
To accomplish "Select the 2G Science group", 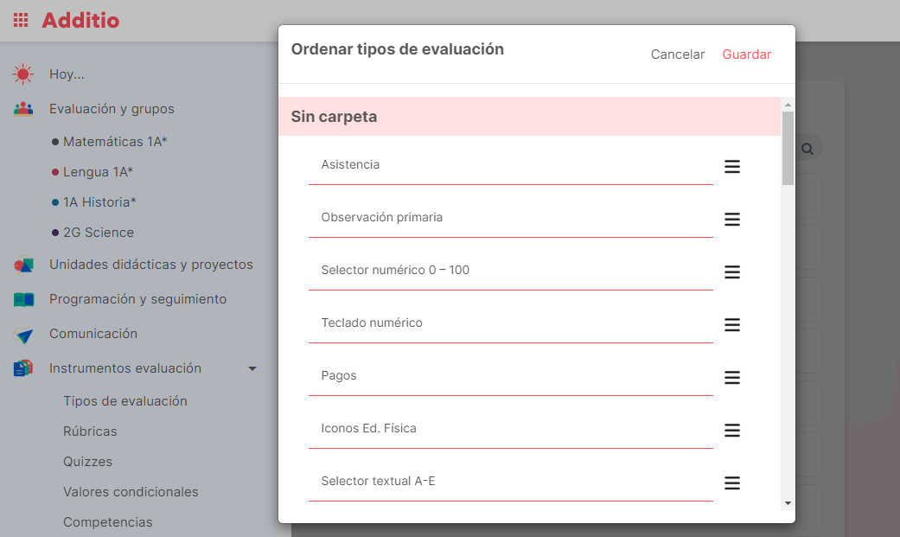I will 99,233.
